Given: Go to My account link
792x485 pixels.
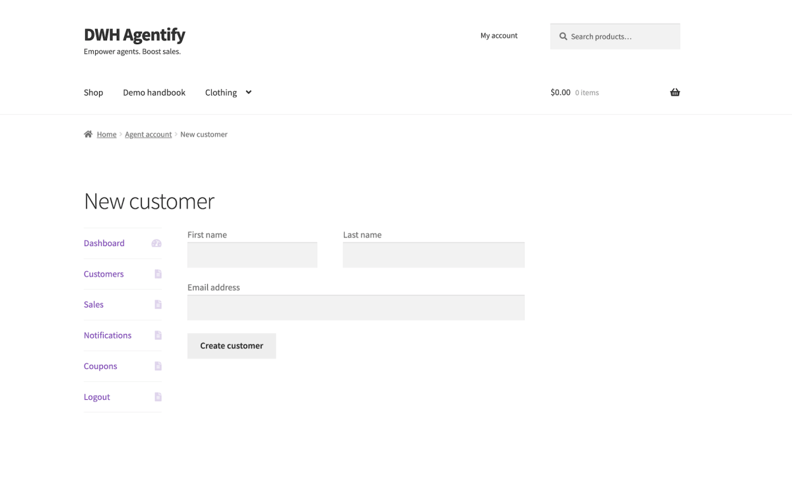Looking at the screenshot, I should click(x=499, y=36).
